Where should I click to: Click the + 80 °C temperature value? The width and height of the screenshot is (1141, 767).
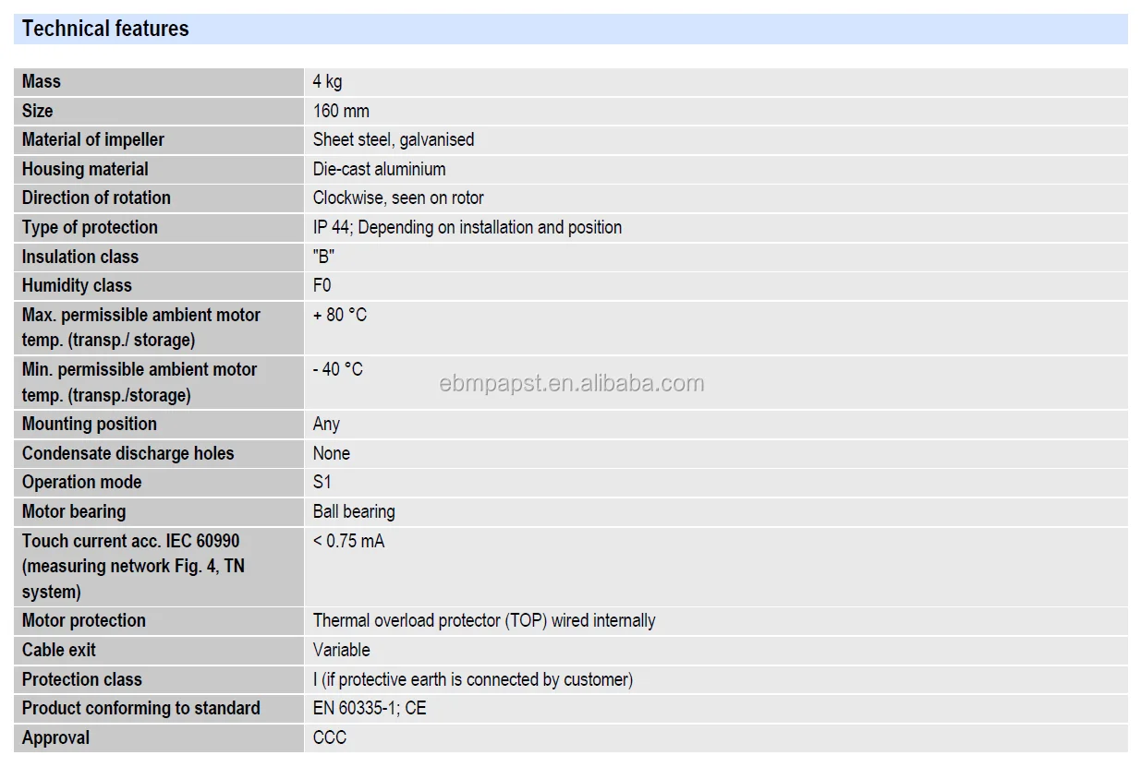(x=340, y=315)
